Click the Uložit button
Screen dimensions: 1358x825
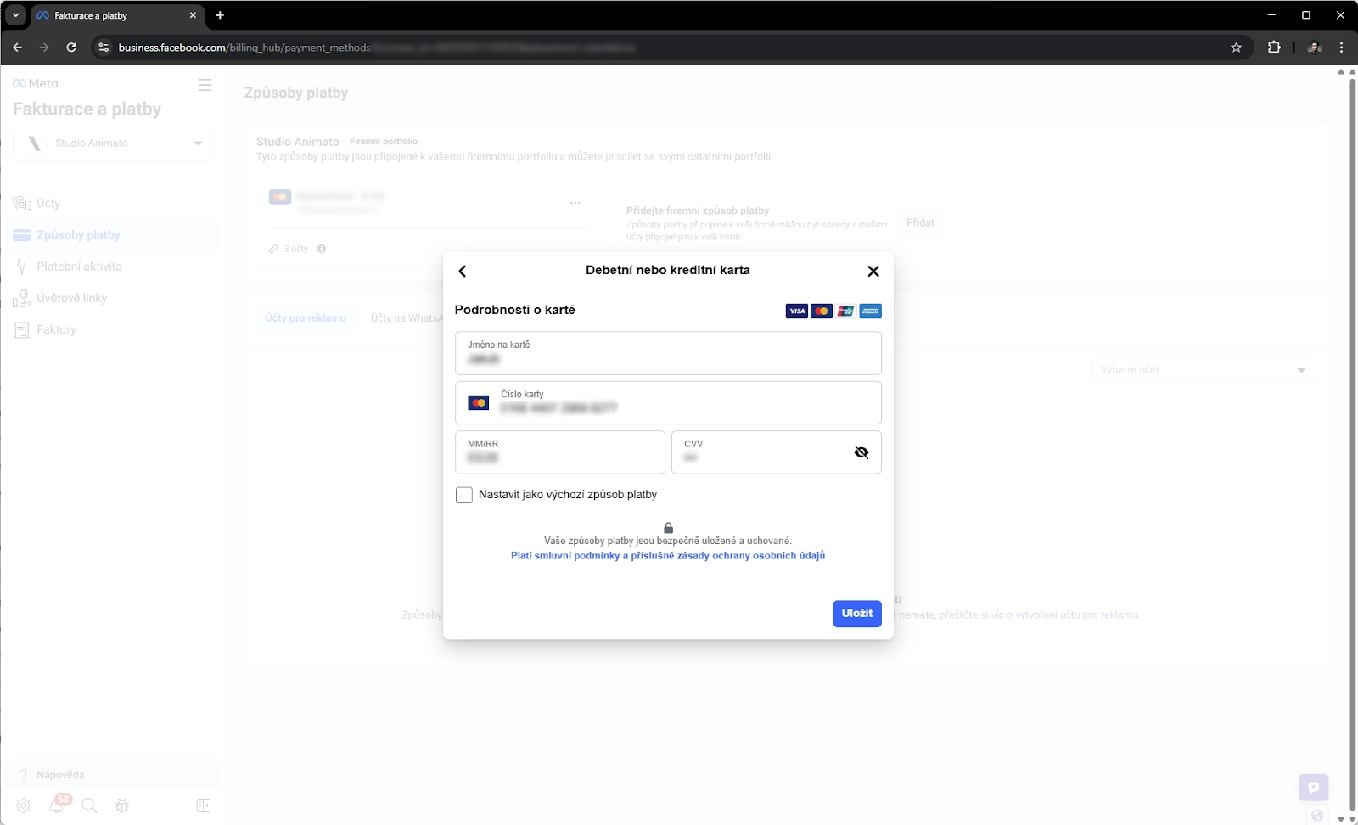click(x=857, y=614)
